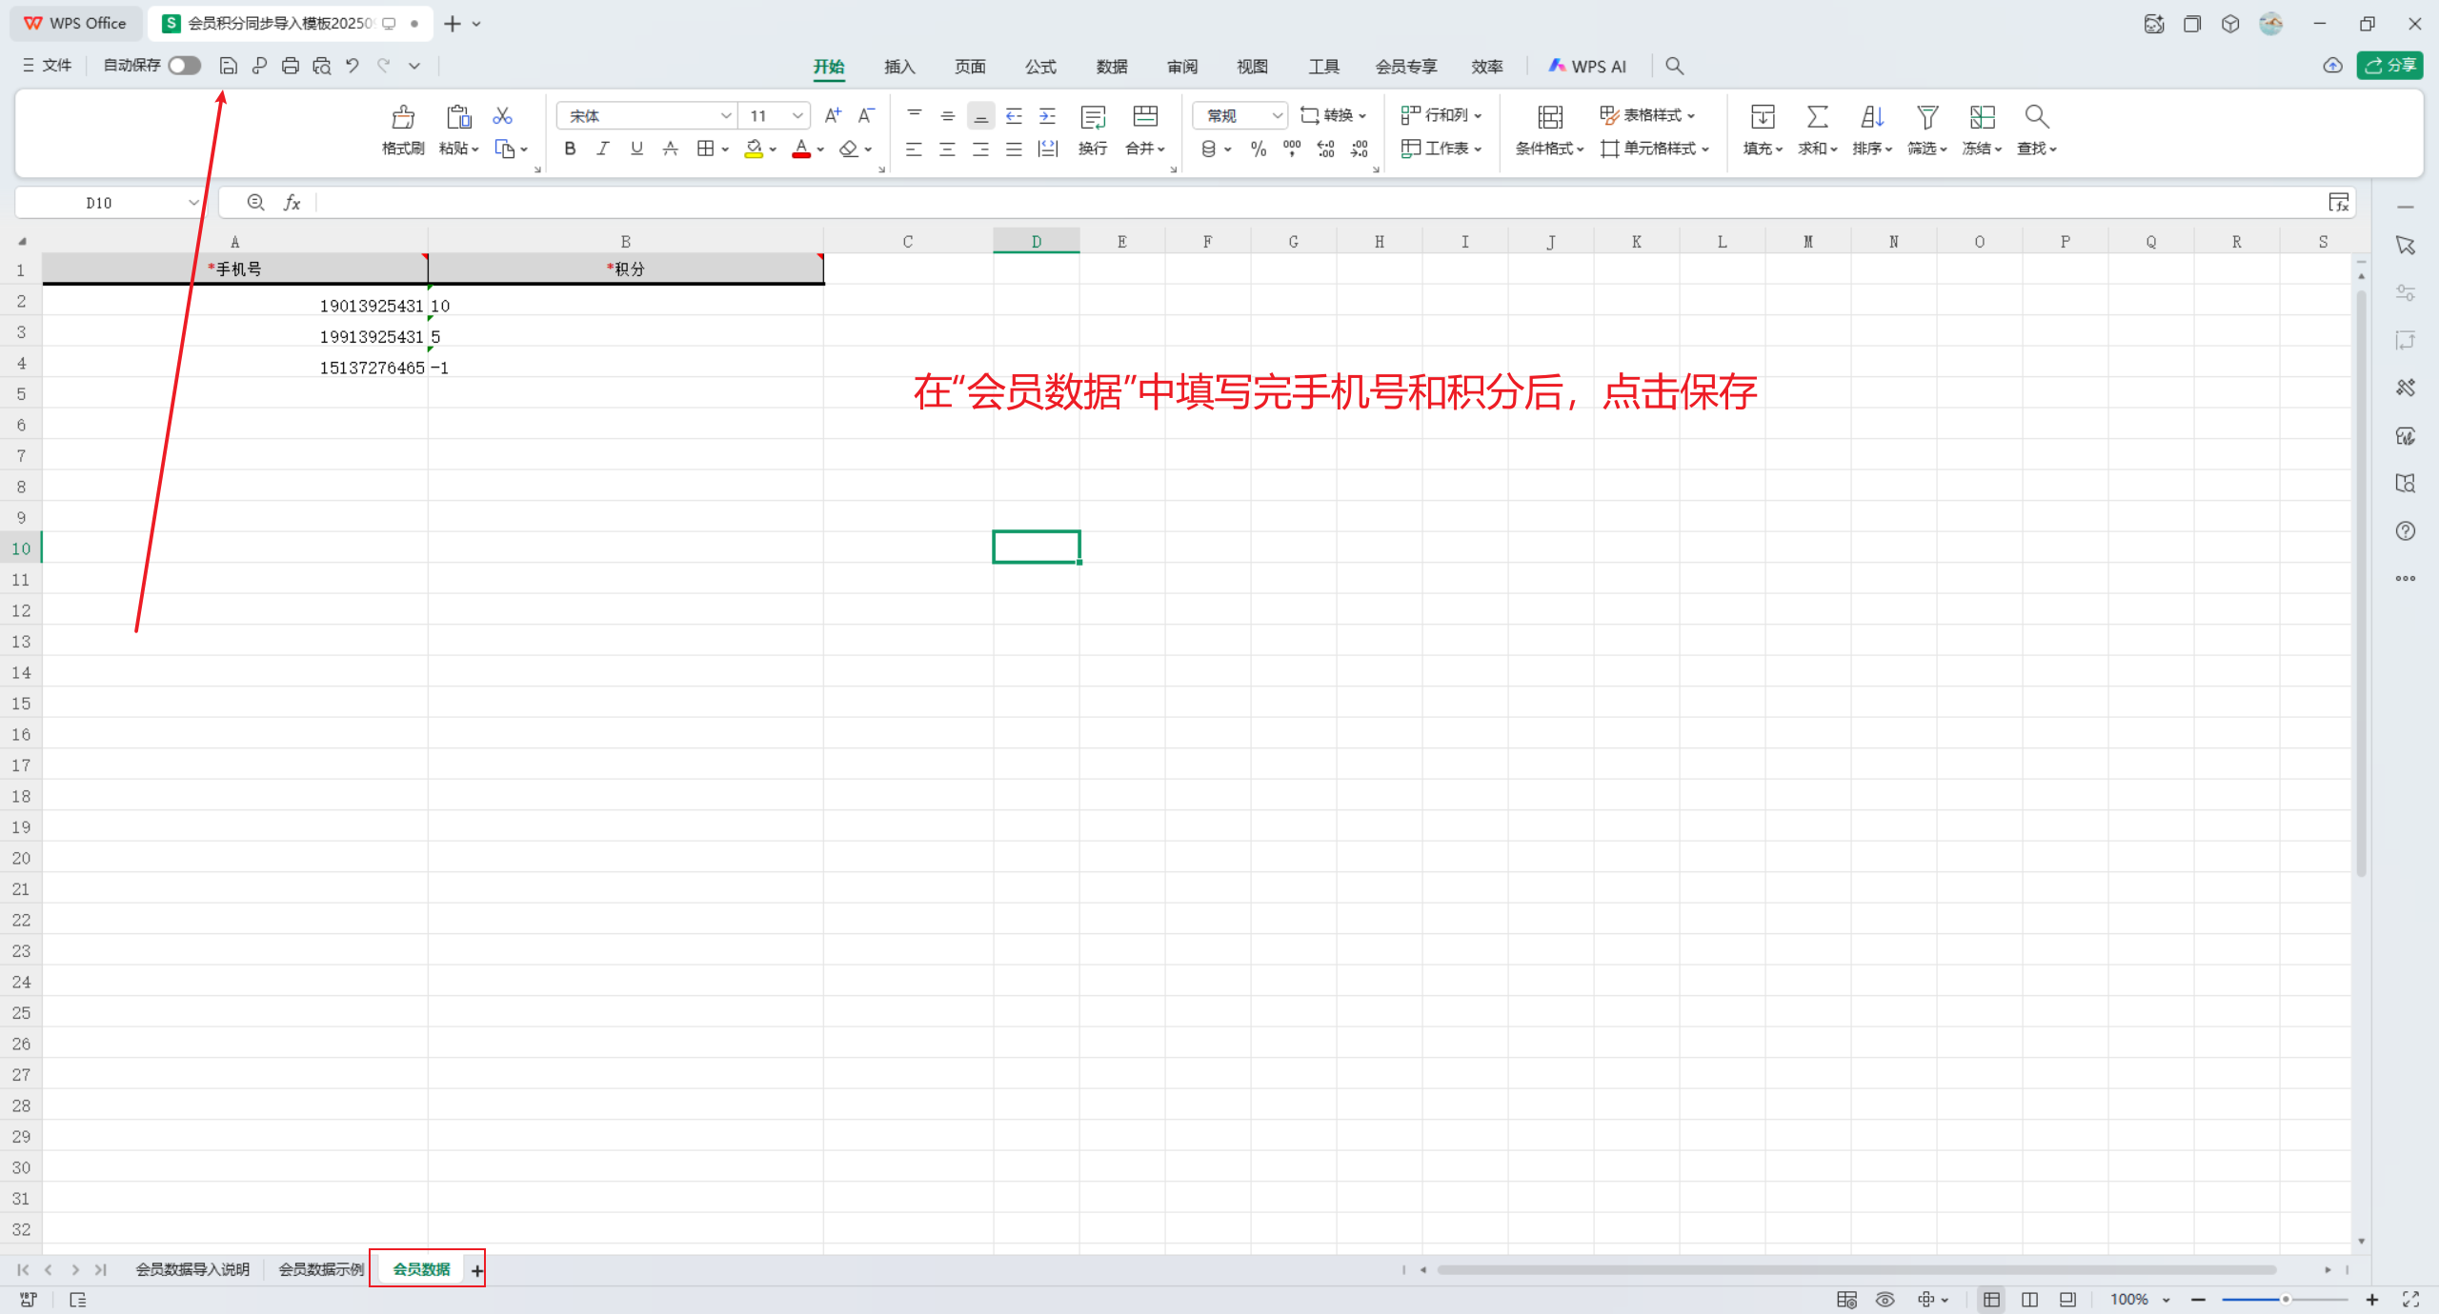
Task: Open the 会员数据示例 sheet tab
Action: (x=321, y=1269)
